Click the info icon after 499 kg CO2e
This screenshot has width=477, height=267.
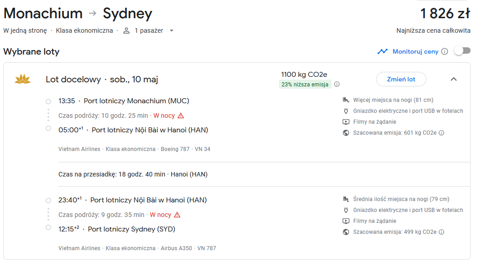pyautogui.click(x=441, y=232)
